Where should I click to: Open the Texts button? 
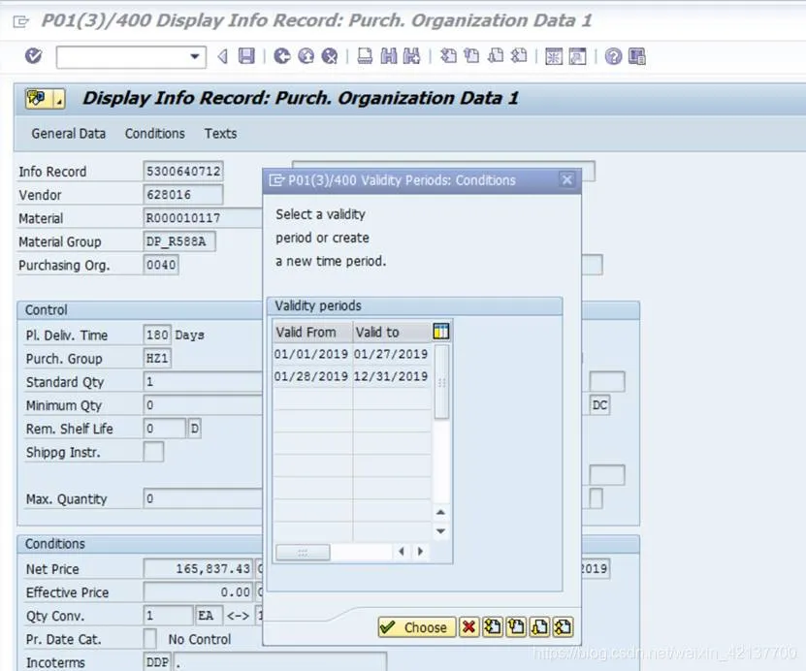[220, 134]
